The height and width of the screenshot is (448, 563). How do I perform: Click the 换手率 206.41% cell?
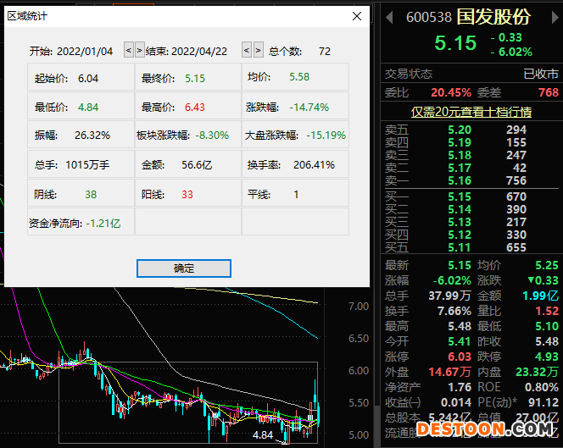point(295,164)
